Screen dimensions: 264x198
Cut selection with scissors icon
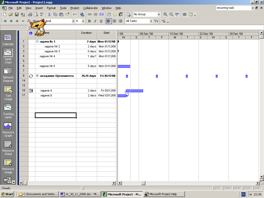click(49, 14)
